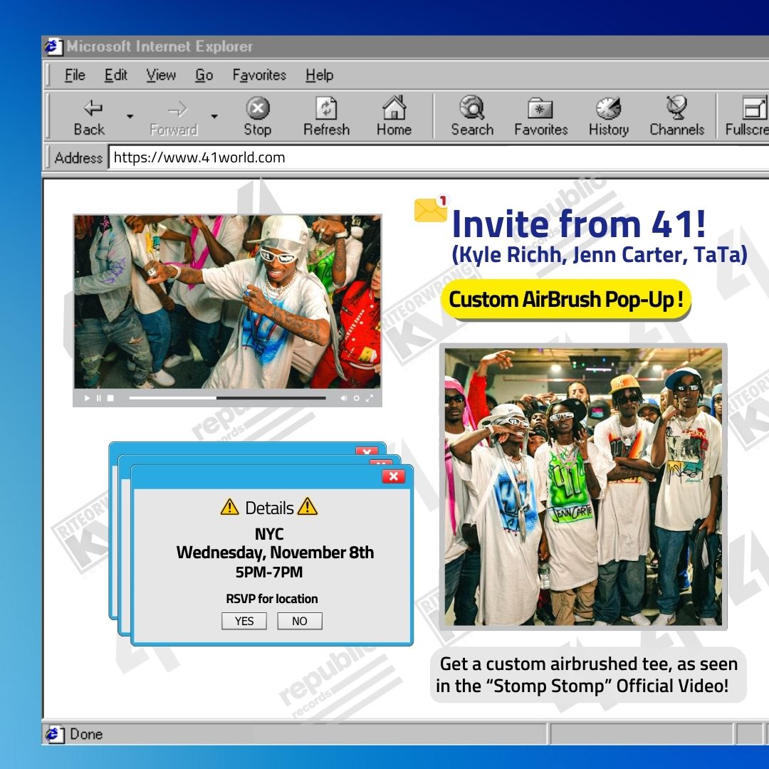
Task: Click the warning icon left of Details
Action: point(229,507)
